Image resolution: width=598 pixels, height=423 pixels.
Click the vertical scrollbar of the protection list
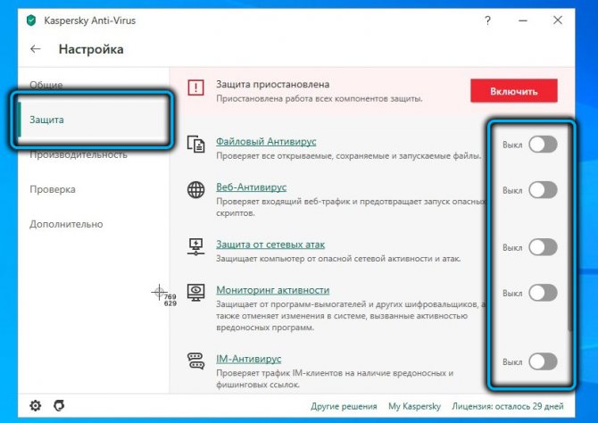[x=570, y=228]
